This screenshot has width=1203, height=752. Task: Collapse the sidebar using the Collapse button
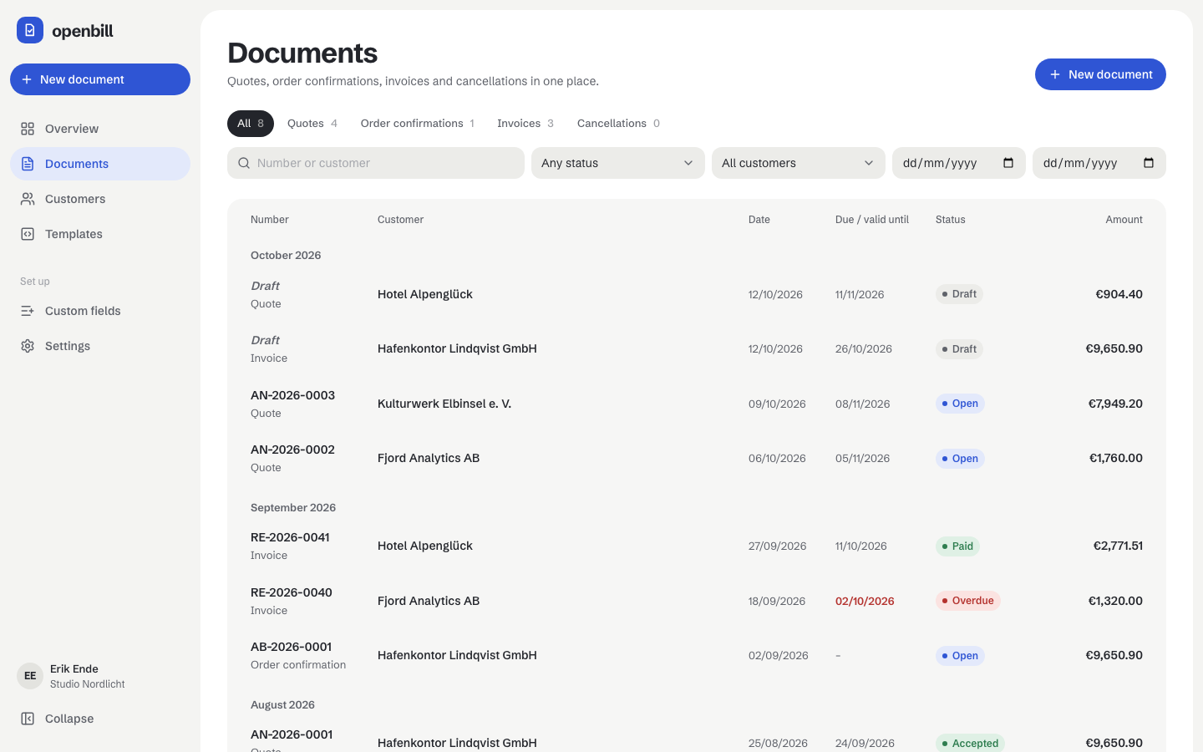tap(100, 719)
